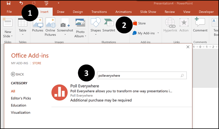The image size is (219, 129).
Task: Open the Office Store from the ribbon
Action: (x=139, y=23)
